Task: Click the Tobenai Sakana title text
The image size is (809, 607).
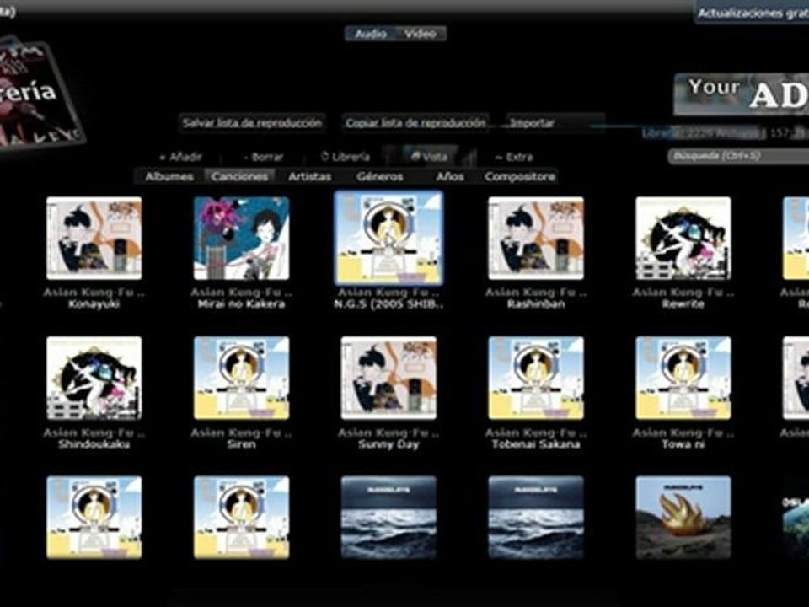Action: (536, 444)
